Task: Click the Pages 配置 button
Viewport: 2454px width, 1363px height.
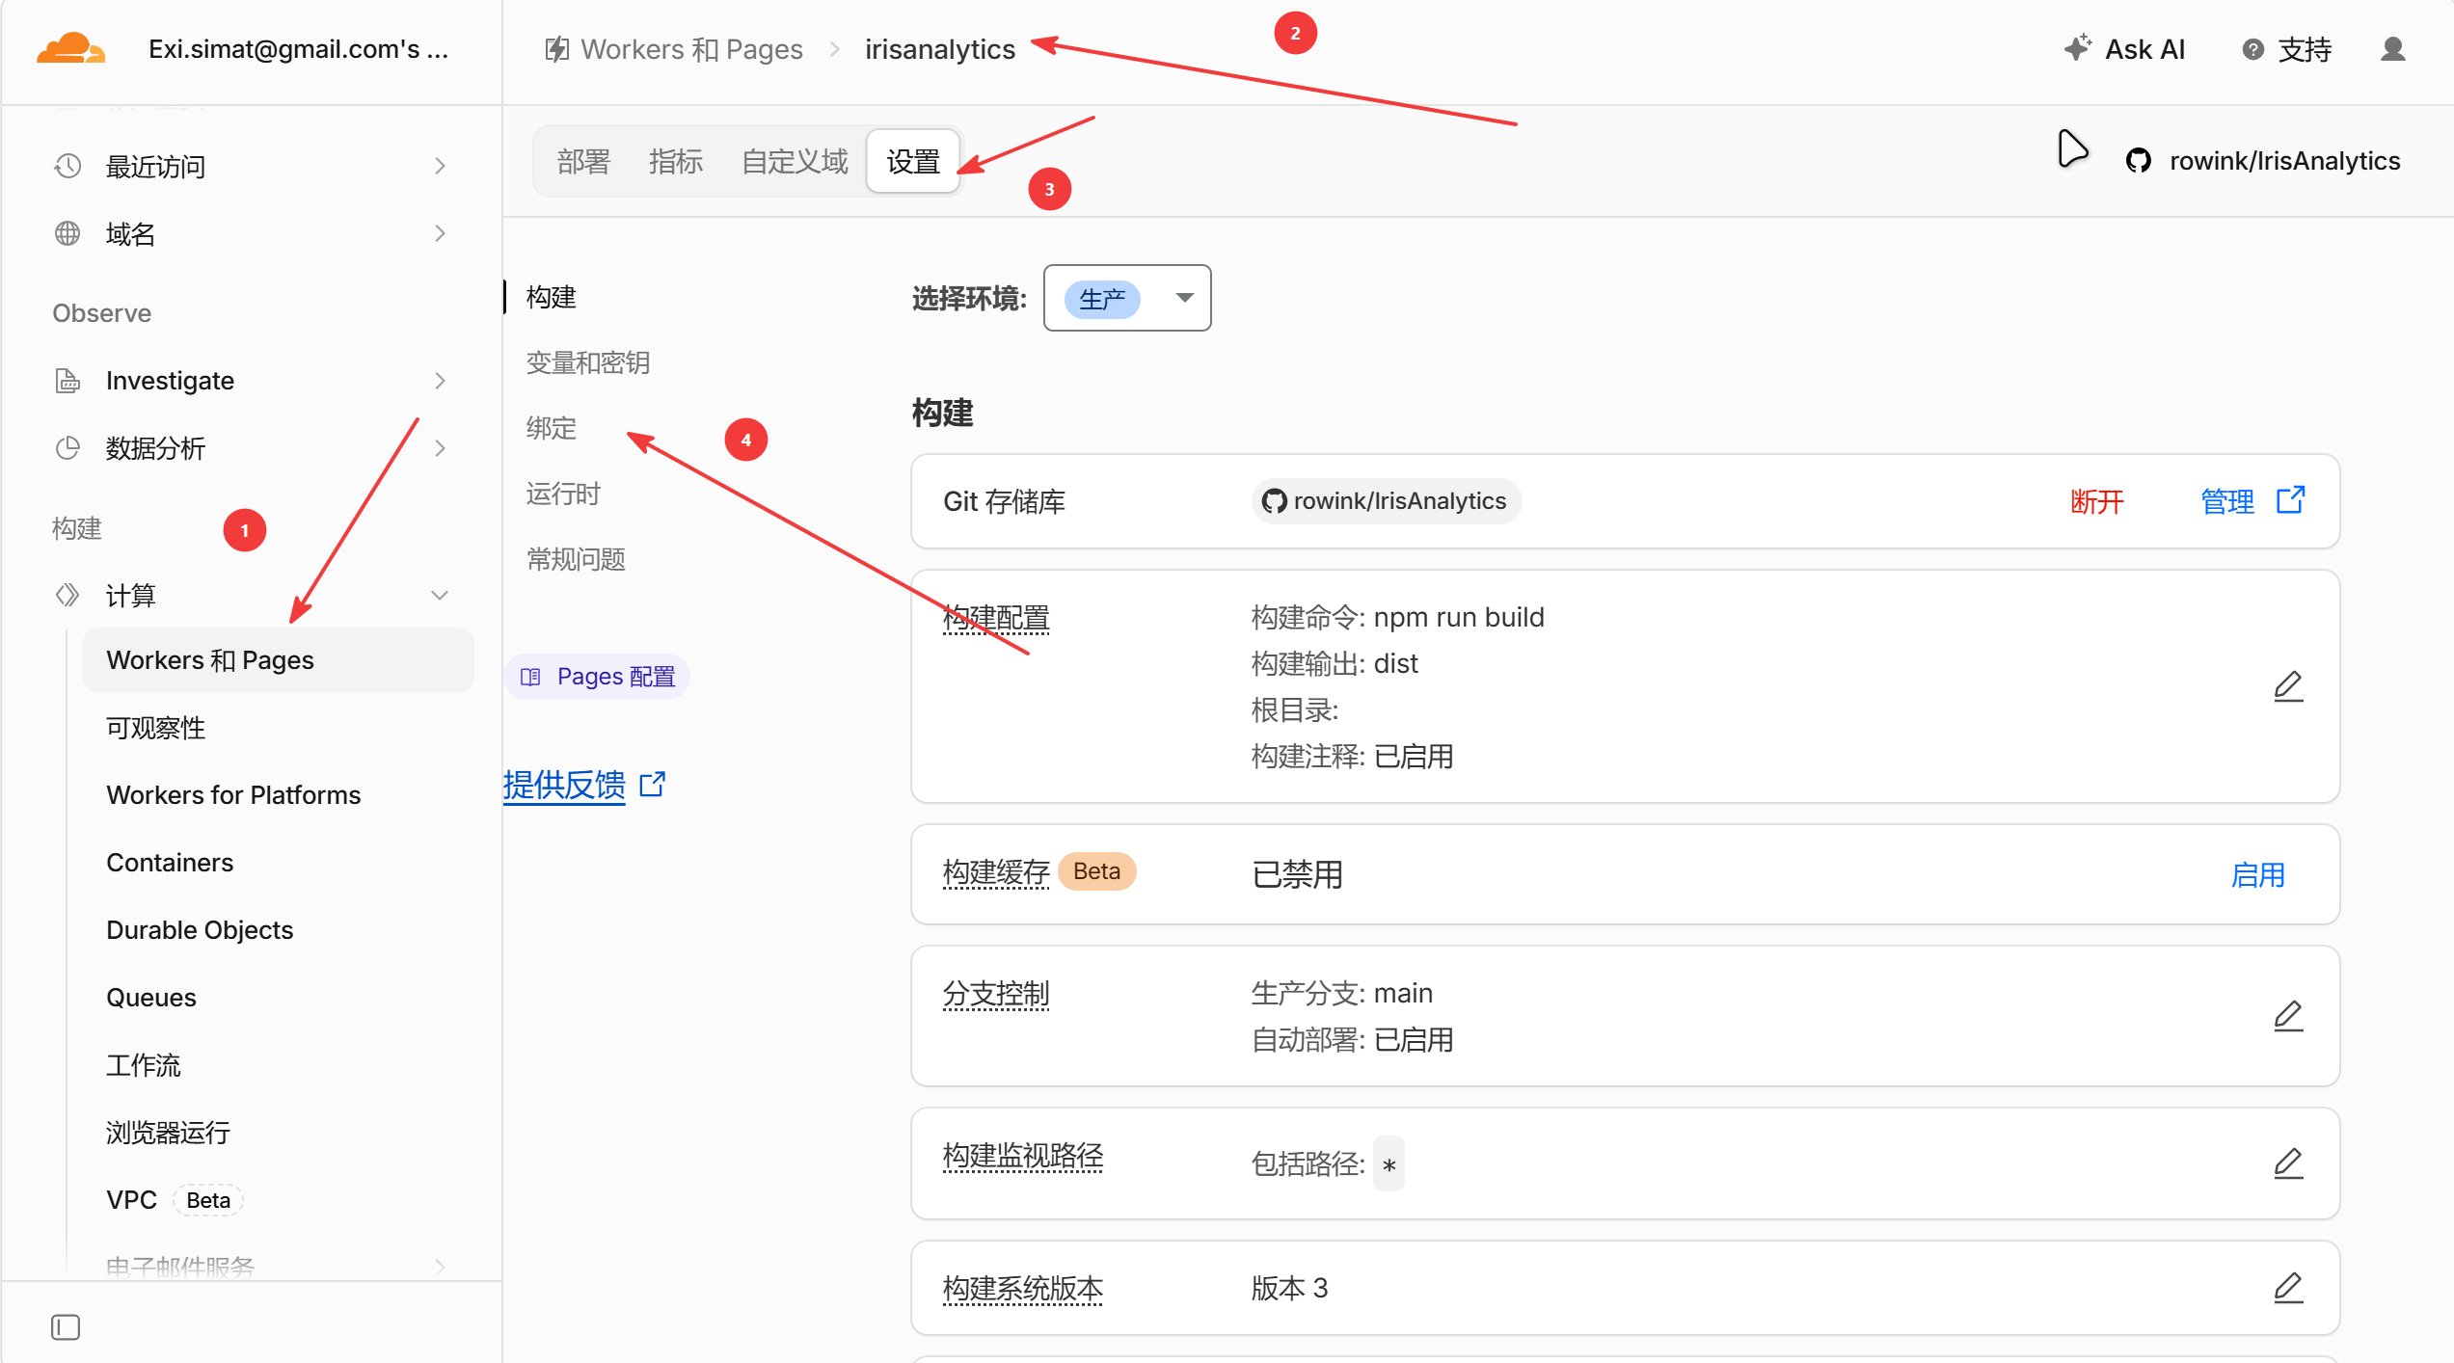Action: (597, 677)
